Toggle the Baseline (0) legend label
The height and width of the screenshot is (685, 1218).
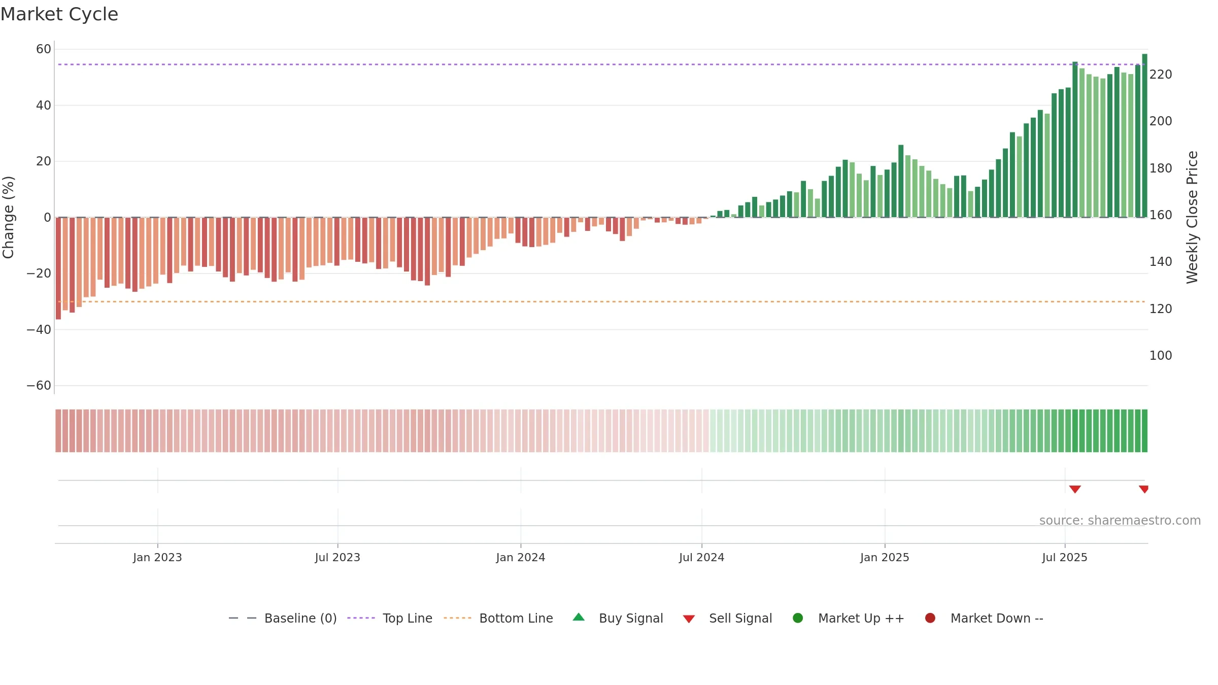[x=300, y=619]
